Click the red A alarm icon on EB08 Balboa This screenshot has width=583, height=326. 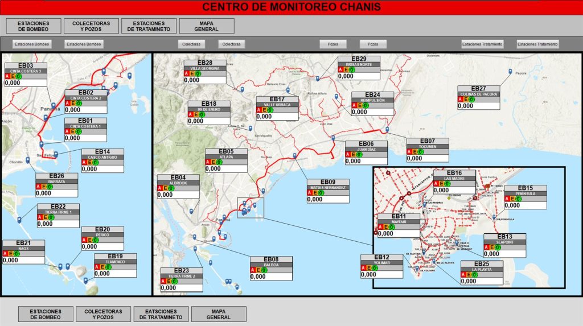tap(253, 270)
